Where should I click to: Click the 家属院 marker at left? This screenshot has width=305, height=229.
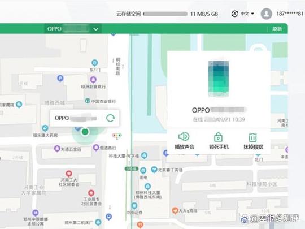pos(19,105)
